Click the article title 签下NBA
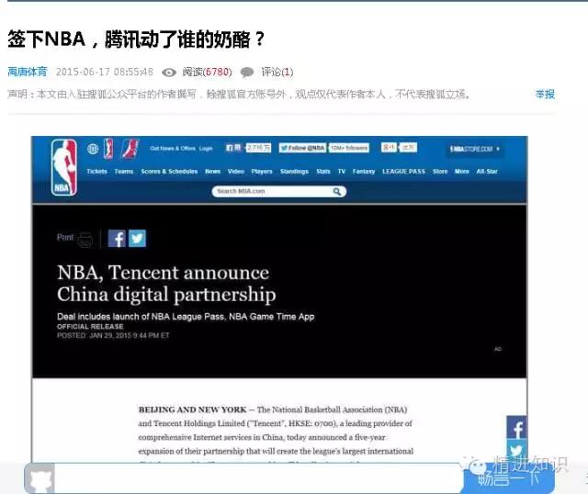 tap(136, 39)
